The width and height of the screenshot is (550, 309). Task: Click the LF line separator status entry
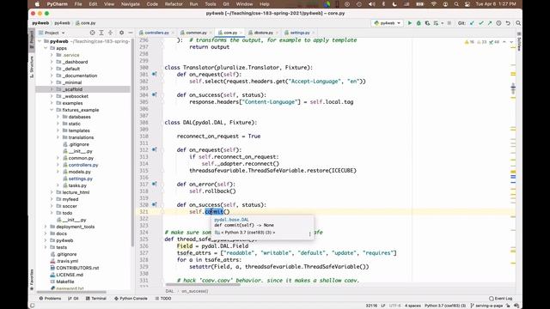383,306
